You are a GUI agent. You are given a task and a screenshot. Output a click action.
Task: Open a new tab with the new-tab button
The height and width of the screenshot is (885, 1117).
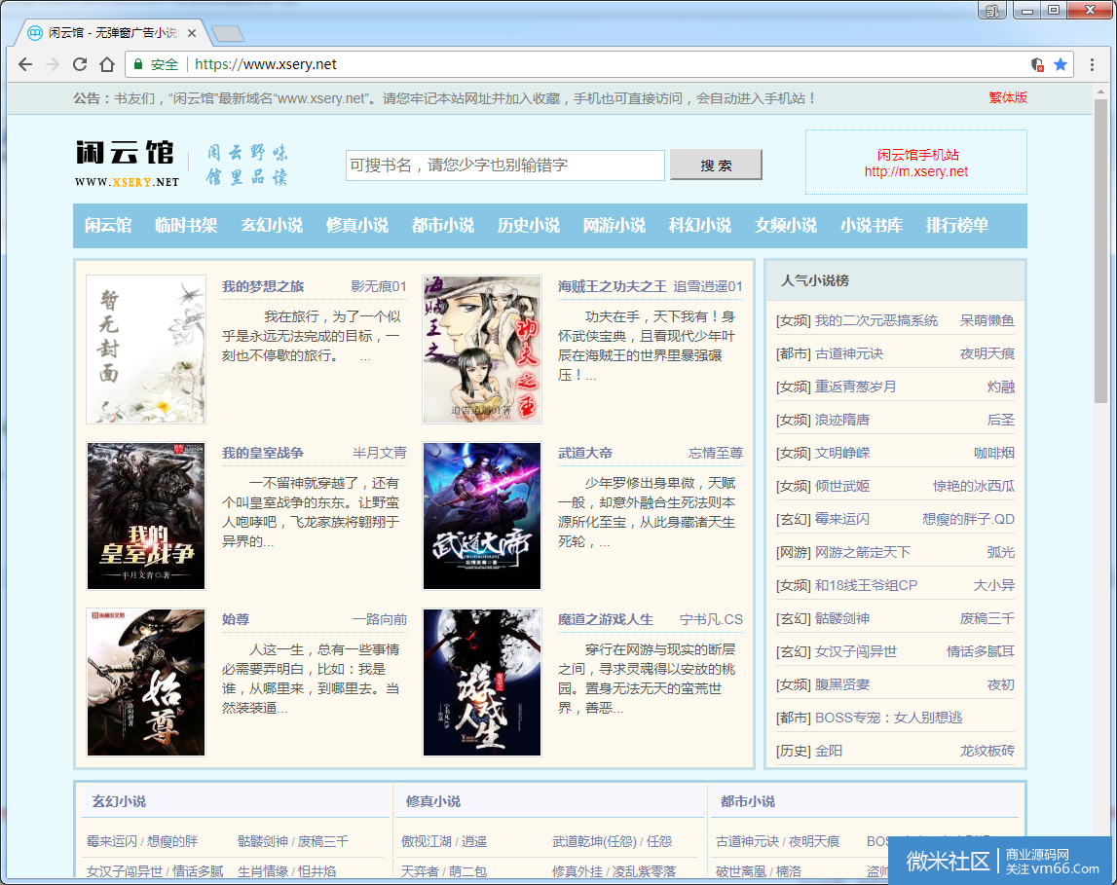pyautogui.click(x=228, y=33)
